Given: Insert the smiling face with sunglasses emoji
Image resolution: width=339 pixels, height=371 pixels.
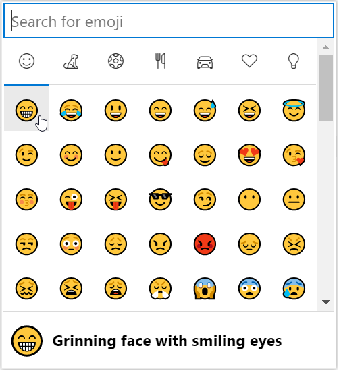Looking at the screenshot, I should coord(160,199).
